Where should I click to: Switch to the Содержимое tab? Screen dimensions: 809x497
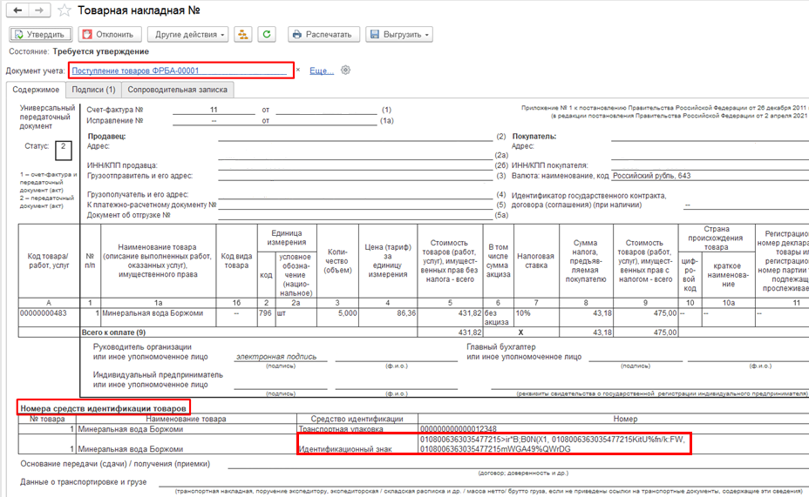click(33, 90)
